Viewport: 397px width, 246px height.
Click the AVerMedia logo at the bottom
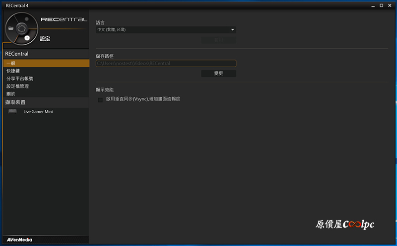[19, 240]
